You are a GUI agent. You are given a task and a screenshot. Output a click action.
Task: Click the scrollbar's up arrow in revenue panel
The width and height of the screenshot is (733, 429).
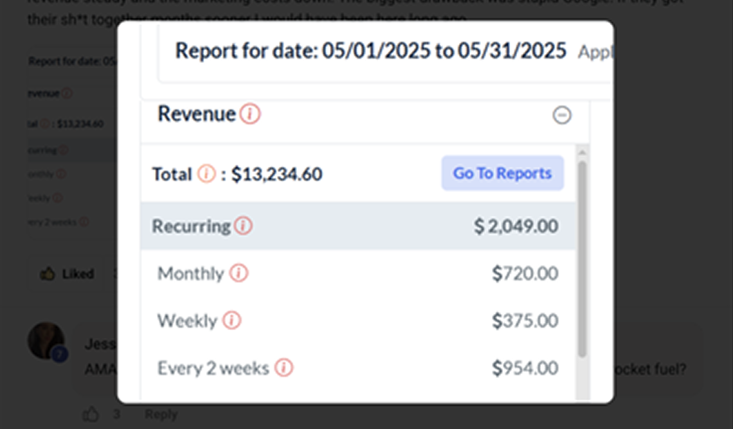[583, 152]
